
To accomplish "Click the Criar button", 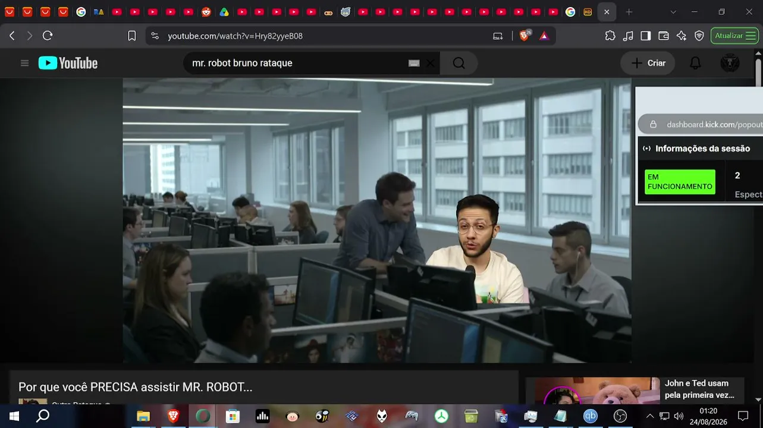I will pyautogui.click(x=648, y=63).
